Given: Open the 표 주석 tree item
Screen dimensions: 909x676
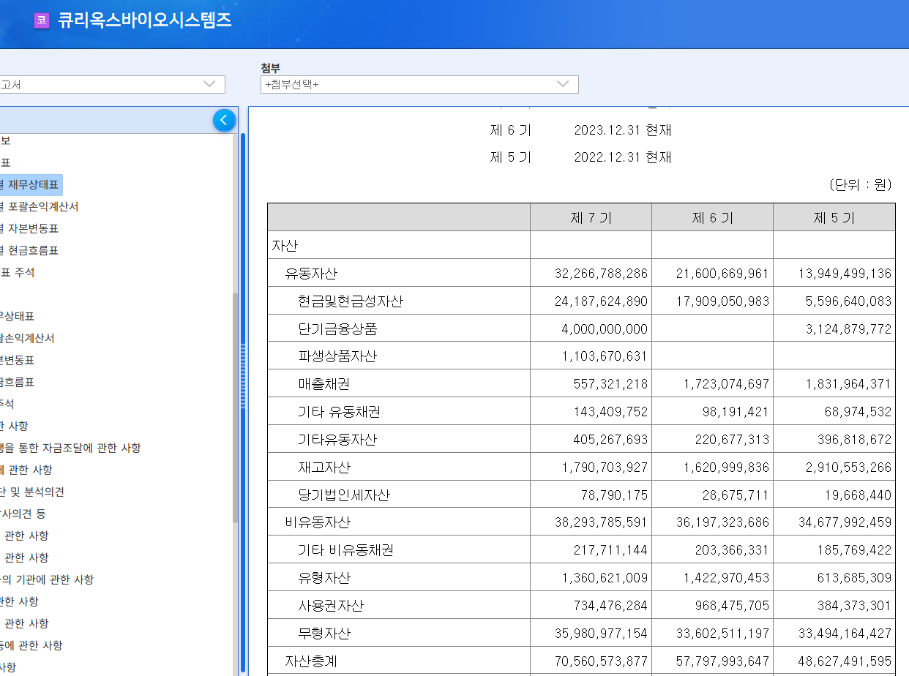Looking at the screenshot, I should click(17, 272).
